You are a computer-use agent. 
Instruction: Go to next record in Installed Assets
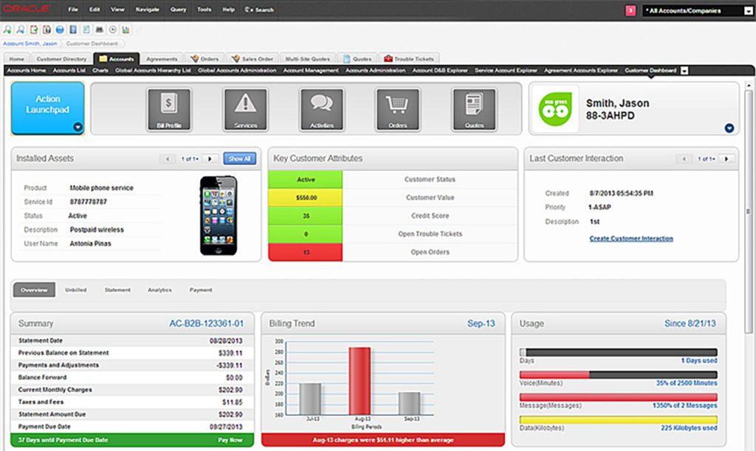tap(210, 158)
